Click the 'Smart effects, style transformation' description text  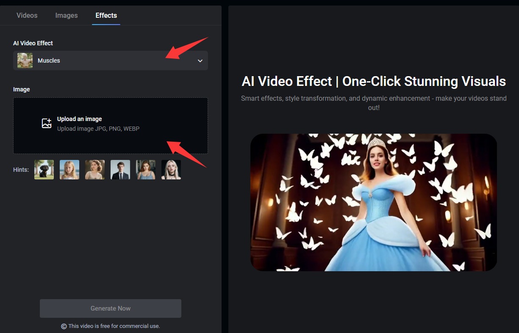(x=374, y=103)
